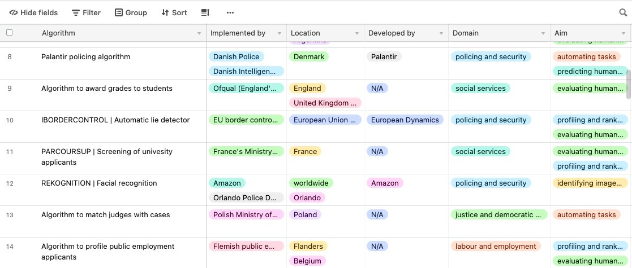632x268 pixels.
Task: Click the European Dynamics developer tag
Action: (x=405, y=120)
